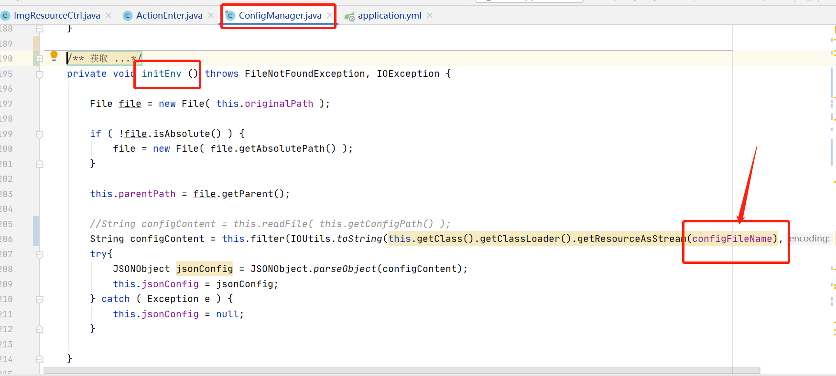Click the getParent() call
The image size is (836, 376).
click(x=253, y=194)
